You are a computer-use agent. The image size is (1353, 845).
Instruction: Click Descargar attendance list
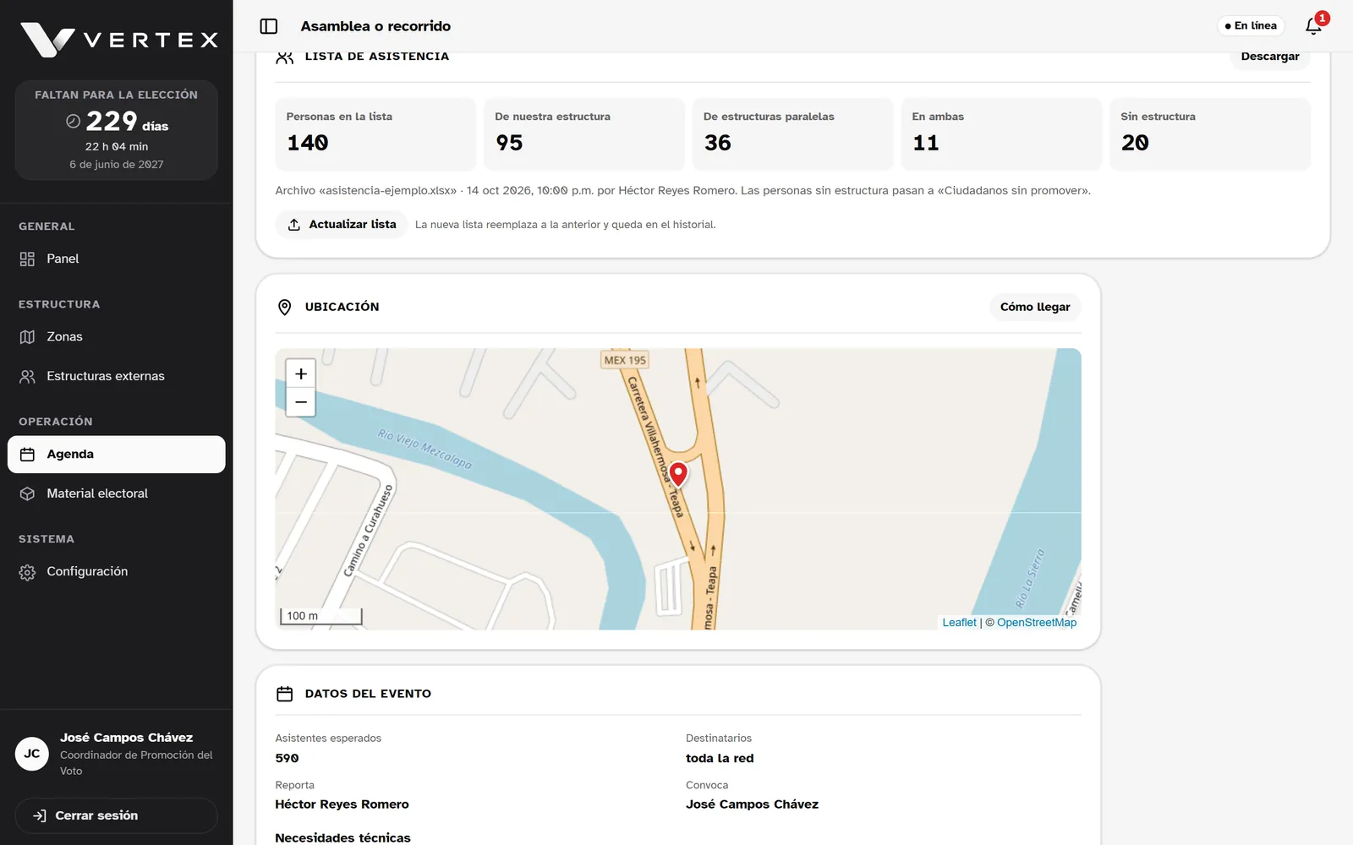(1270, 57)
